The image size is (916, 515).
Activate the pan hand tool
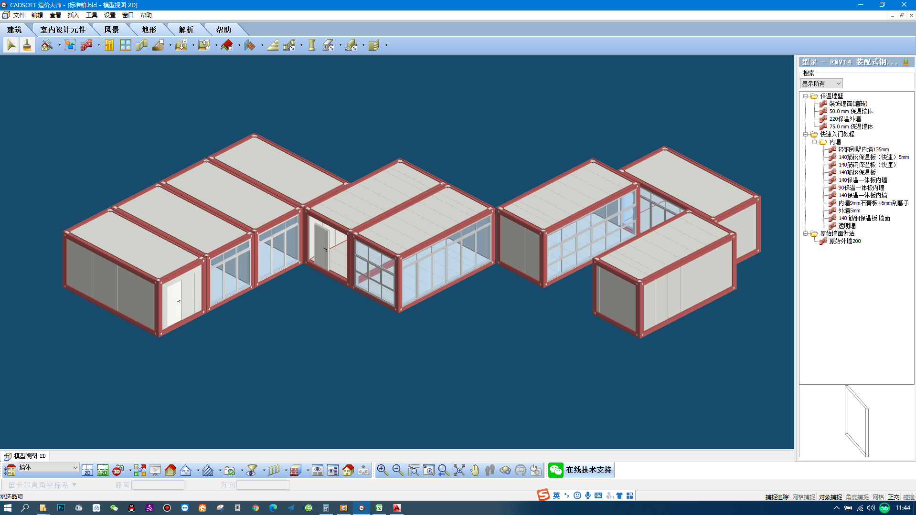coord(474,470)
